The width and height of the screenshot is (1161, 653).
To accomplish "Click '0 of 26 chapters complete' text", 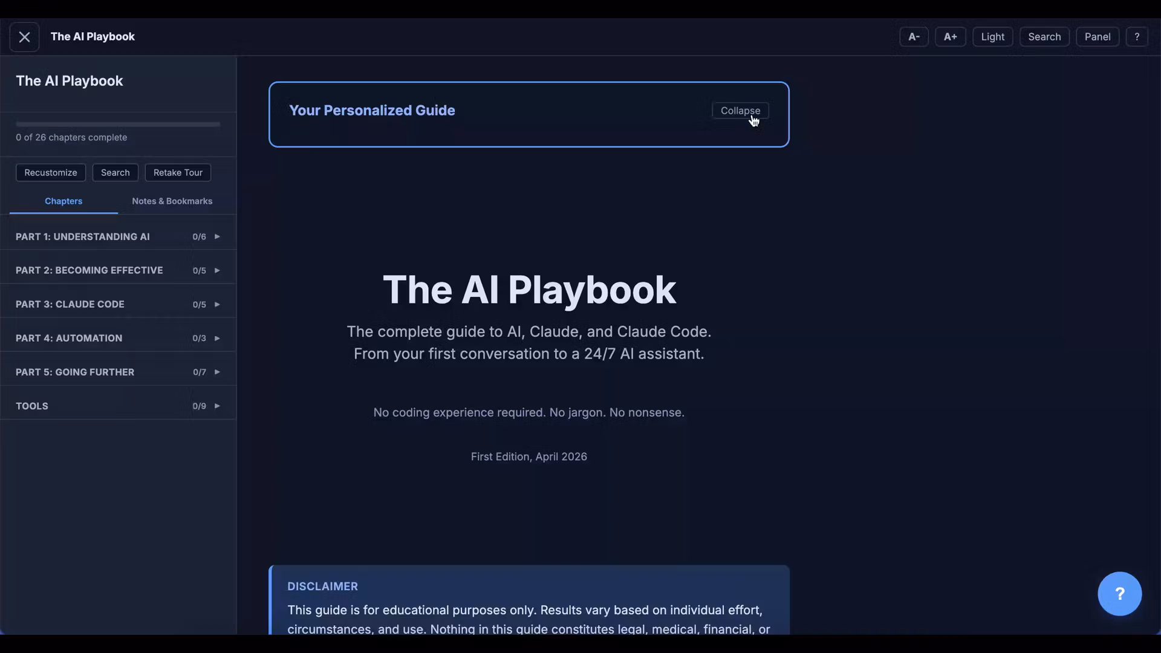I will (71, 137).
